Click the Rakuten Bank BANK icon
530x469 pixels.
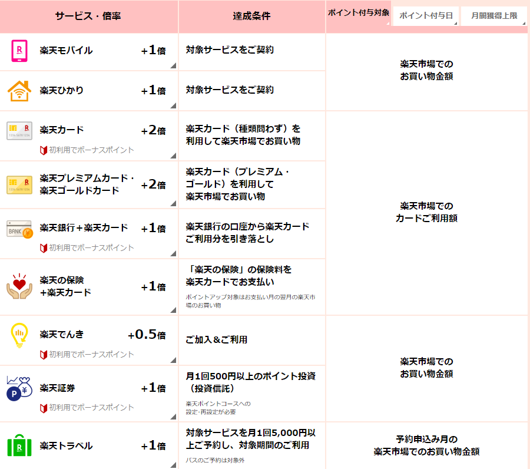click(x=19, y=229)
